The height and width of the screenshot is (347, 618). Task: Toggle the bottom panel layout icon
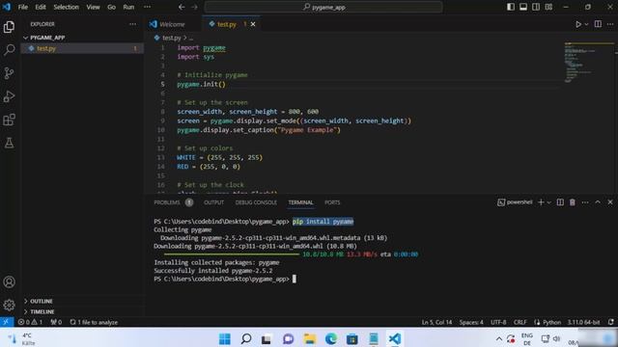click(523, 7)
